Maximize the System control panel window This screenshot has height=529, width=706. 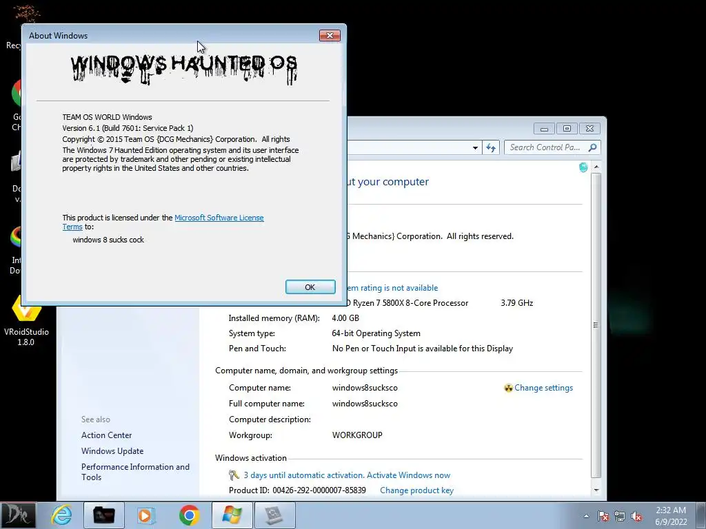click(567, 129)
